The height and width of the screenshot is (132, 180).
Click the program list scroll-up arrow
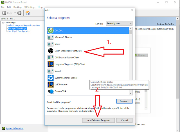click(130, 29)
